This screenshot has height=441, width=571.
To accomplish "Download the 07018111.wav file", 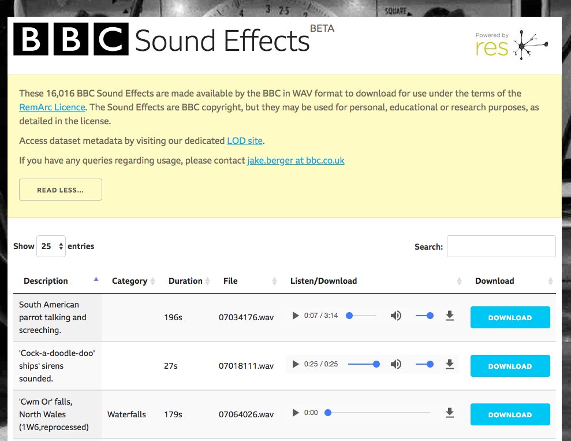I will pos(510,366).
